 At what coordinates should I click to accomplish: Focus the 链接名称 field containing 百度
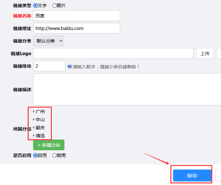point(77,16)
